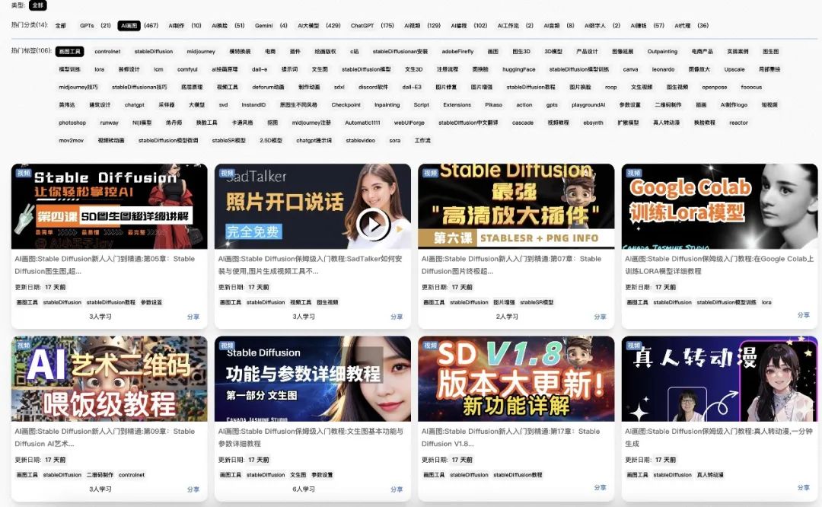Pick the Automatic1111 tag
Image resolution: width=822 pixels, height=507 pixels.
pyautogui.click(x=362, y=123)
